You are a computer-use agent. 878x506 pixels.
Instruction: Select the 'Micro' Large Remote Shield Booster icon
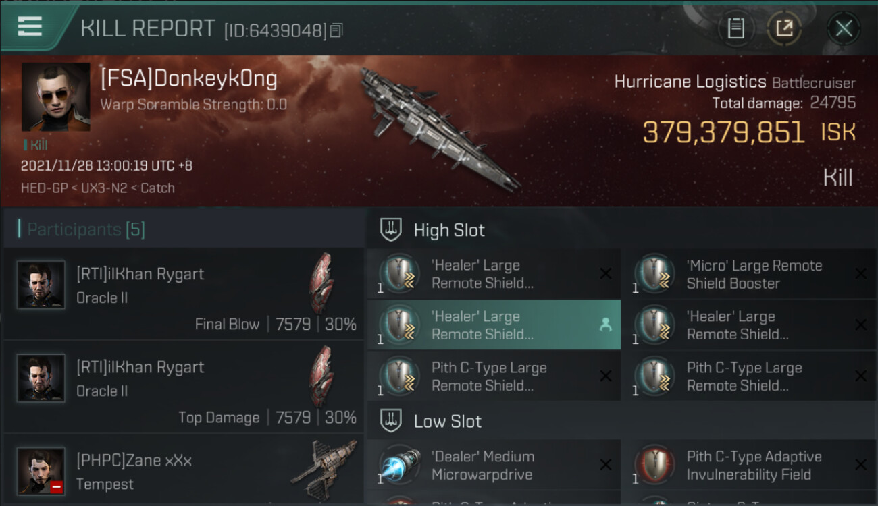pyautogui.click(x=654, y=274)
